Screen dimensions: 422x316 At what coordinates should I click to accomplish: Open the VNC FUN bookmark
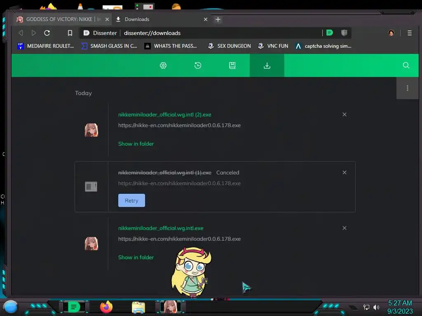(273, 46)
